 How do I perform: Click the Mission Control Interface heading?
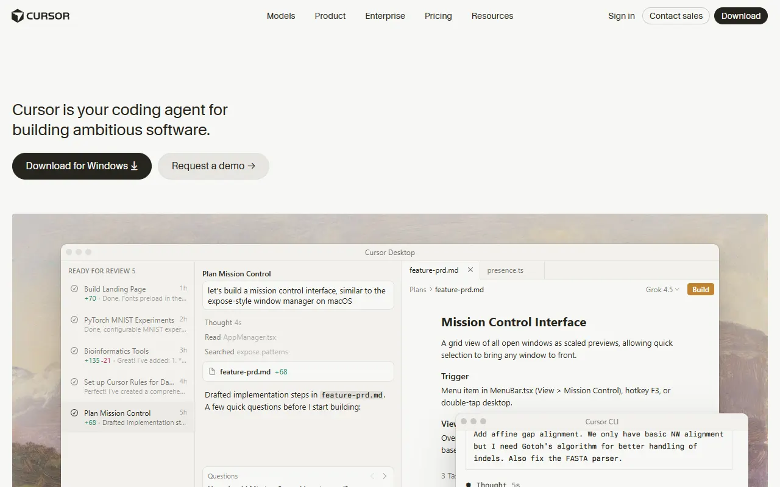[x=514, y=322]
